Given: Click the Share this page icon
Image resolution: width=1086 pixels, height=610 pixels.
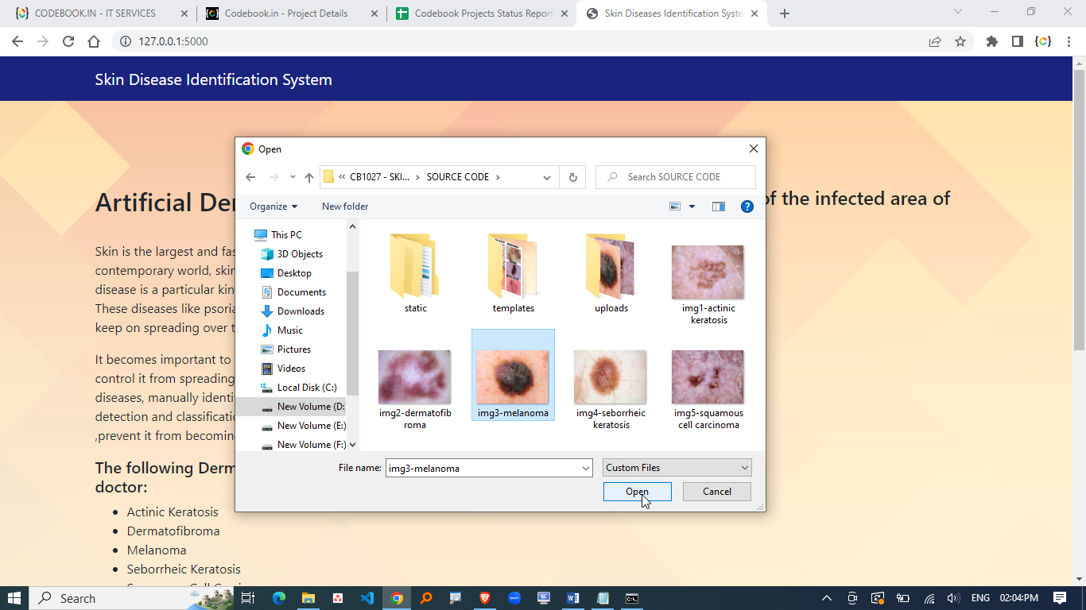Looking at the screenshot, I should click(x=935, y=41).
